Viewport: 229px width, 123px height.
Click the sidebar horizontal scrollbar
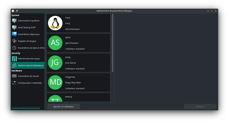click(26, 108)
